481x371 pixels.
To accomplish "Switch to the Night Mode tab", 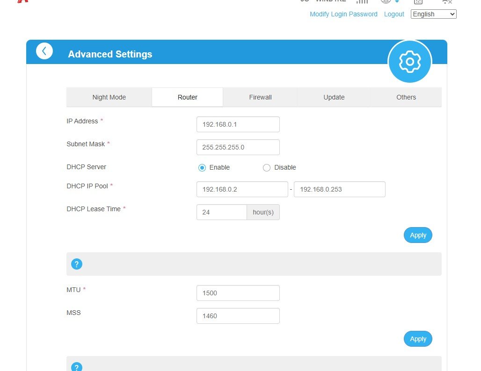I will click(109, 97).
